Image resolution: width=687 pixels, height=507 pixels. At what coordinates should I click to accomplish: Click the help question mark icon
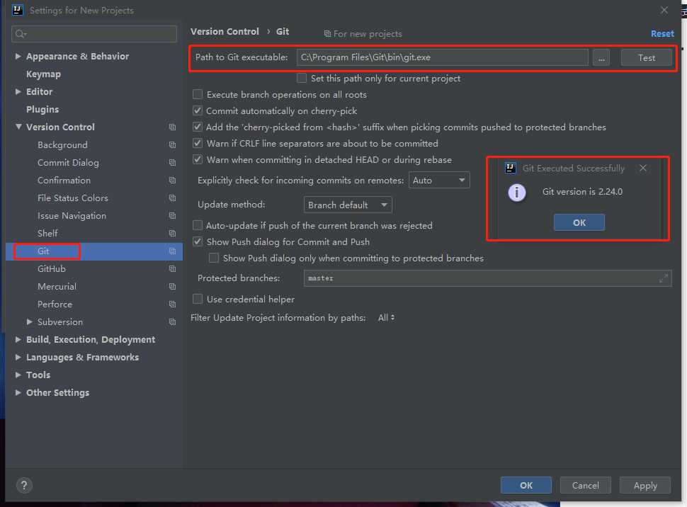click(x=24, y=485)
